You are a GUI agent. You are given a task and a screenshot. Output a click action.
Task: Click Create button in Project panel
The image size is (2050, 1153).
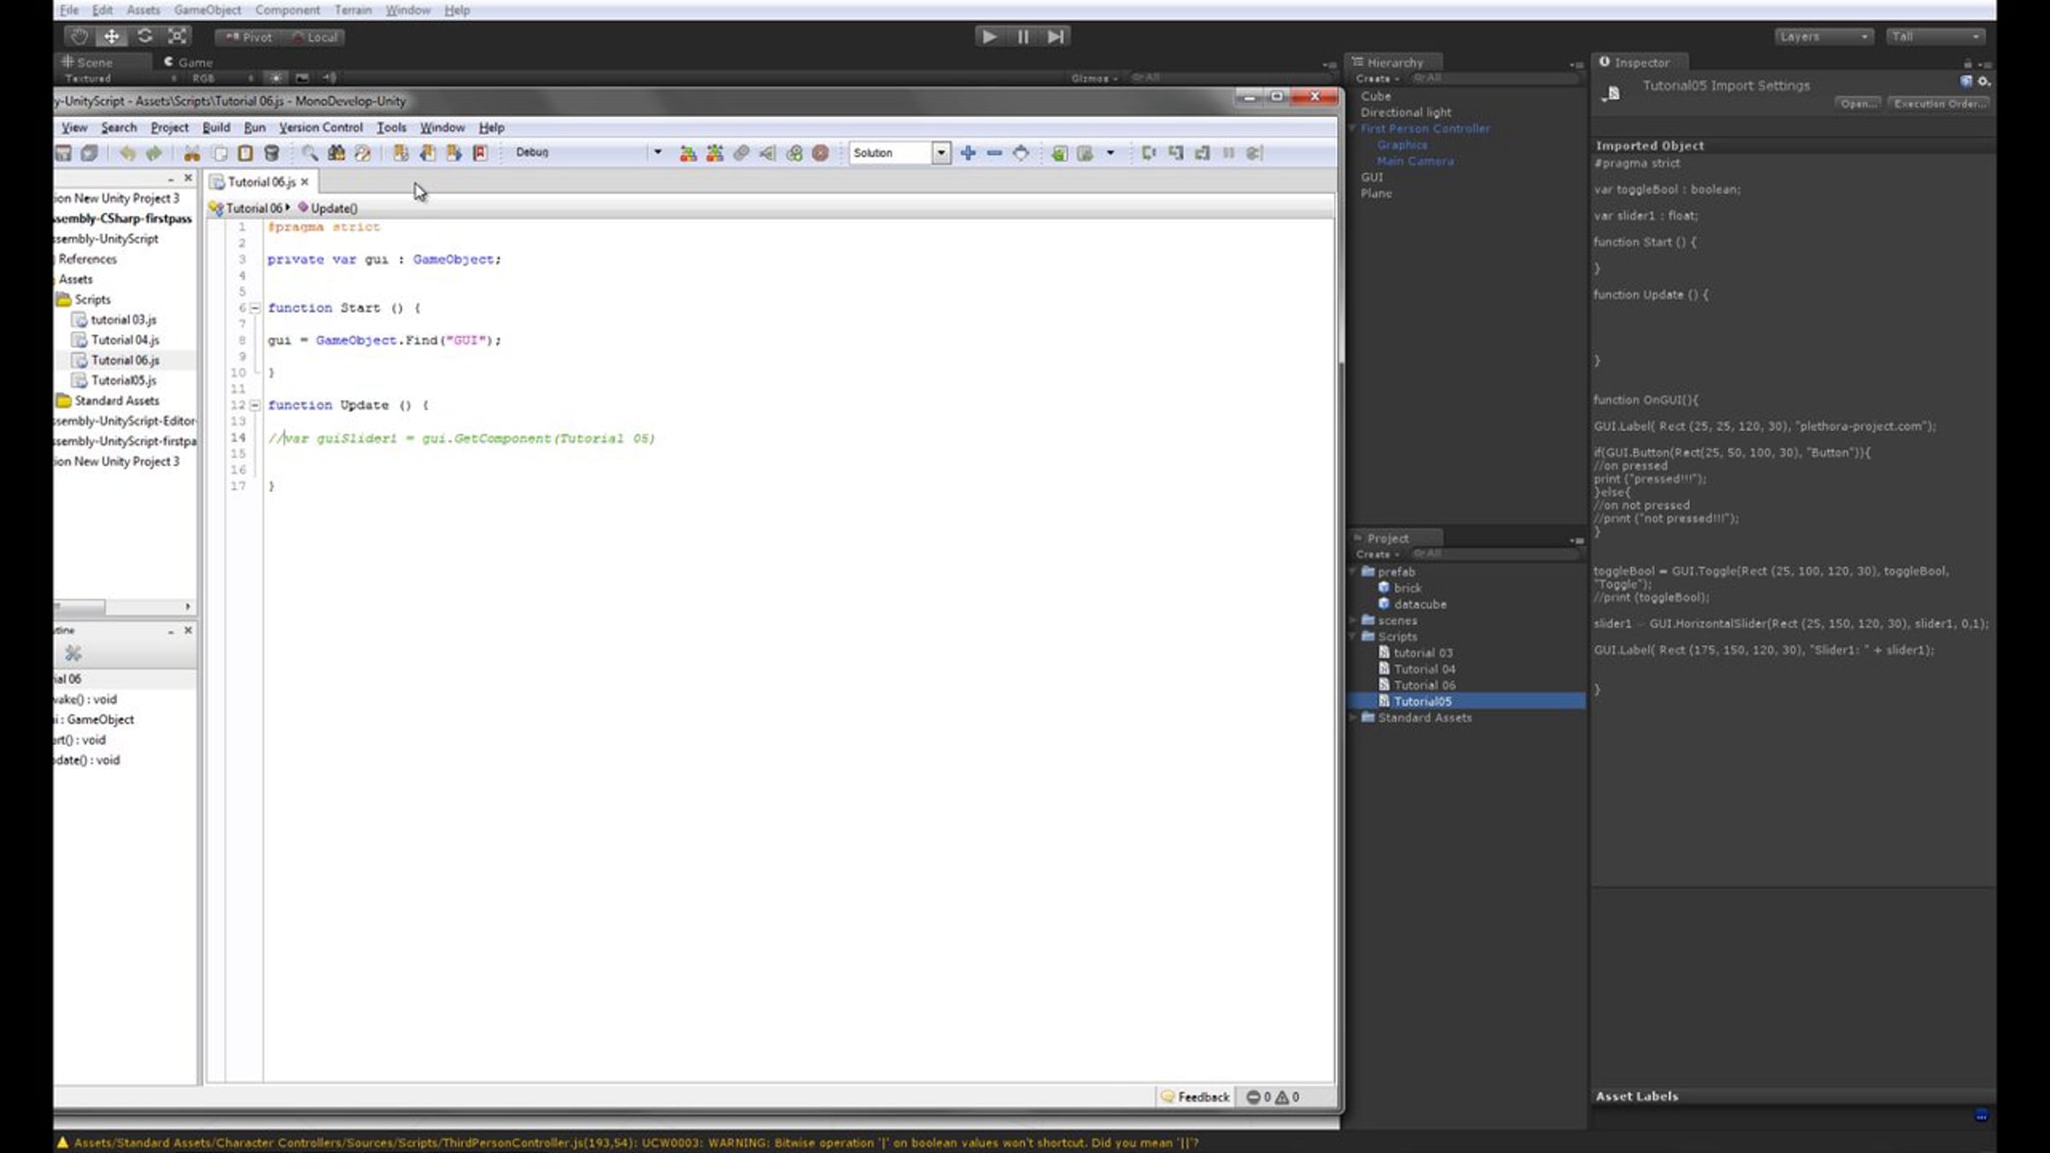1377,553
